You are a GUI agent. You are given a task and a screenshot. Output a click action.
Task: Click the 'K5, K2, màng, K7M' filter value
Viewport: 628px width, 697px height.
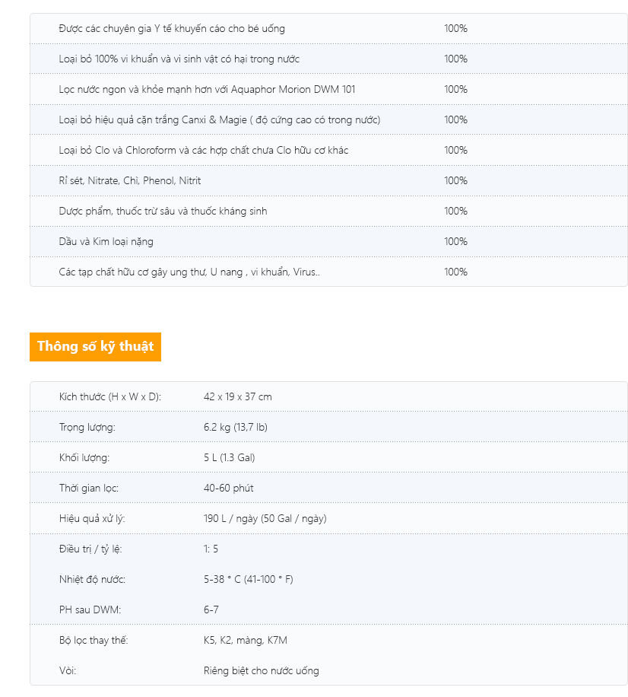pyautogui.click(x=245, y=640)
